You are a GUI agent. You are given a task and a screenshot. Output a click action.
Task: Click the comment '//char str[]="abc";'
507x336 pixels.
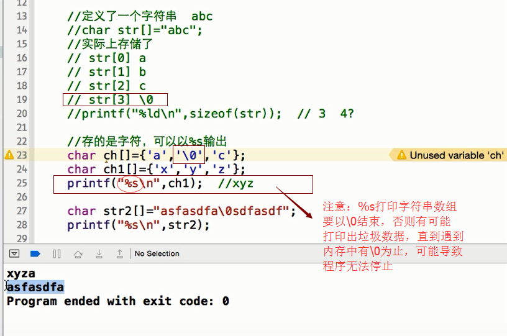(134, 30)
